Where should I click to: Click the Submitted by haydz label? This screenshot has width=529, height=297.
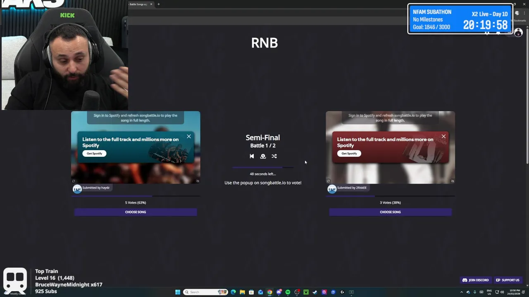96,188
